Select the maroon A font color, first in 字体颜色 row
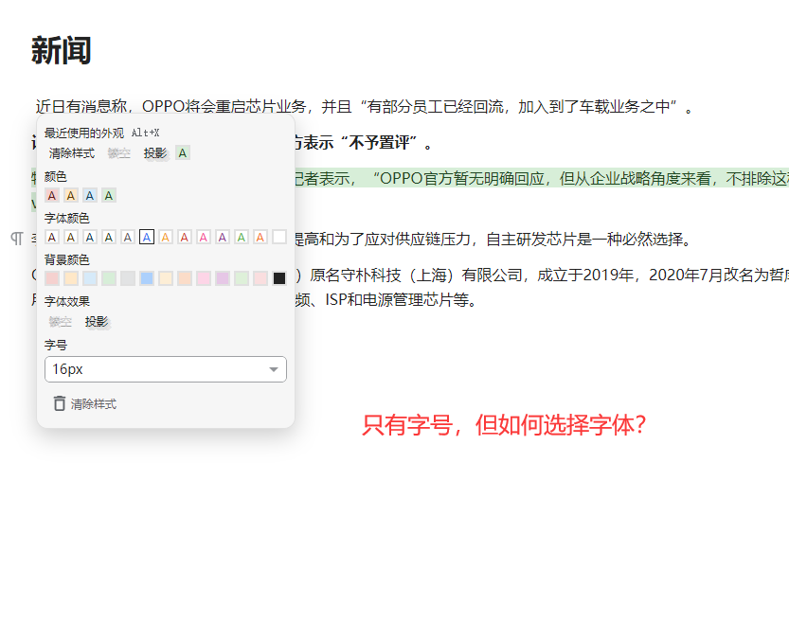This screenshot has width=789, height=623. pos(52,237)
